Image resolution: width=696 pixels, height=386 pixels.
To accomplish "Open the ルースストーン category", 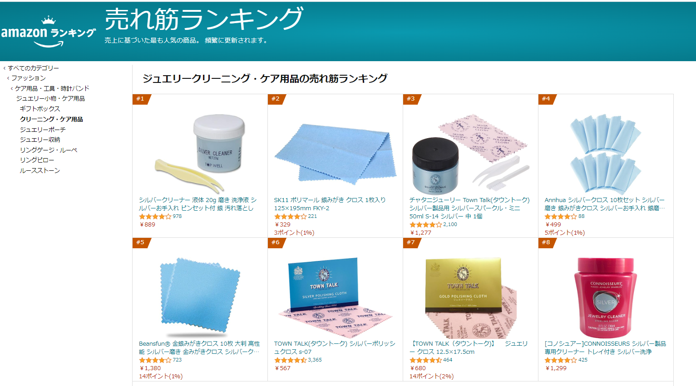I will click(x=39, y=170).
